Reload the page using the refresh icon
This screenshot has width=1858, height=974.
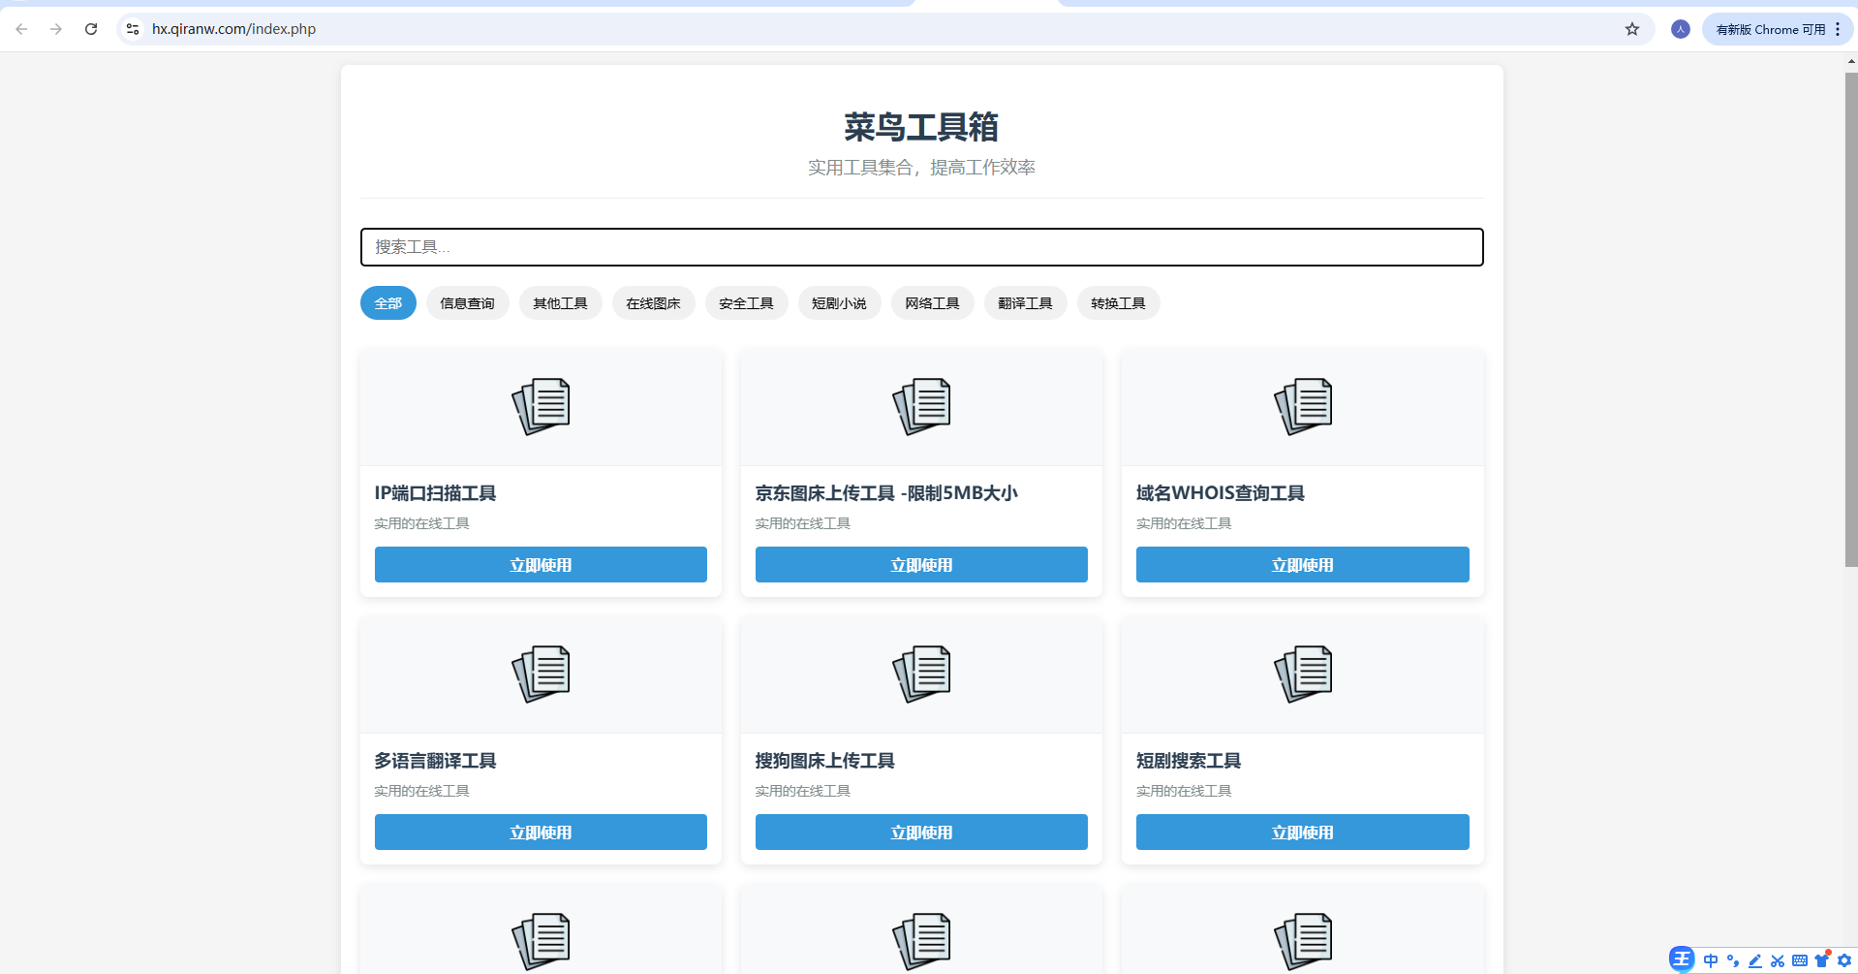[91, 29]
